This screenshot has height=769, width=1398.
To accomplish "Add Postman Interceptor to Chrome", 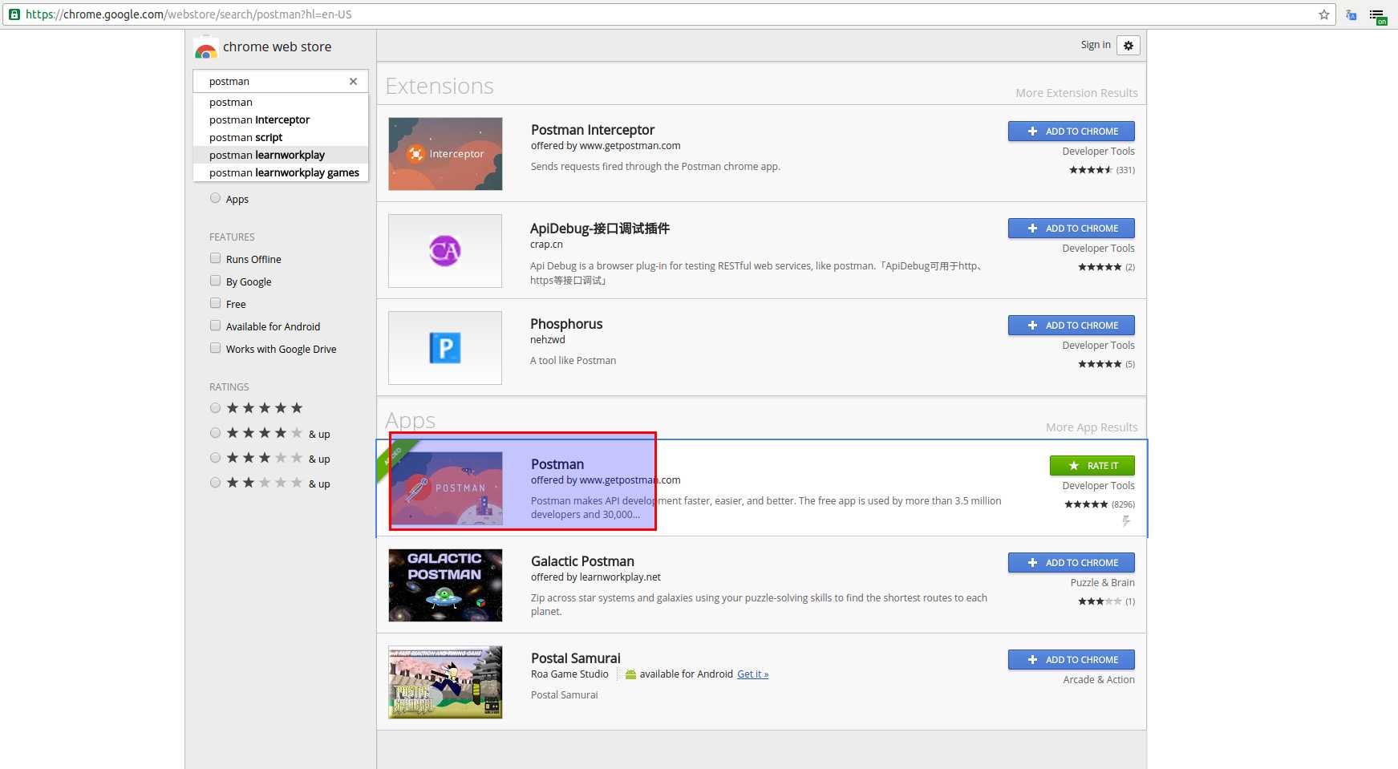I will tap(1072, 132).
